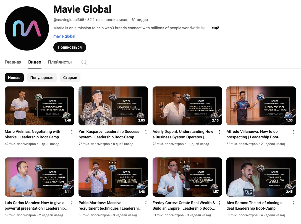Play the Leadership Success System thumbnail
301x224 pixels.
113,106
